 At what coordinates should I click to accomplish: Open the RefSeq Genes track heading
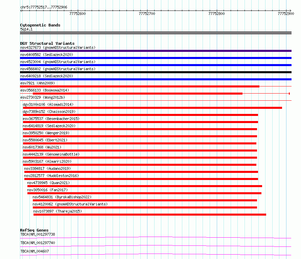click(34, 230)
